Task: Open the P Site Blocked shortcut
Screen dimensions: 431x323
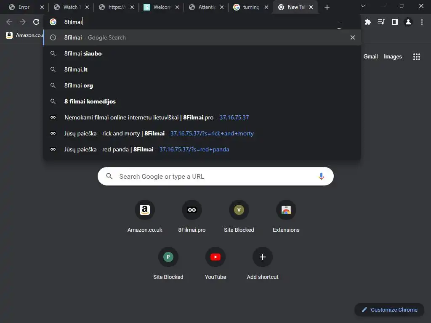Action: [168, 264]
